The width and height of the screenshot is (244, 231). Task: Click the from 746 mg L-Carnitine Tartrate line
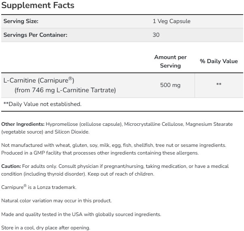click(65, 90)
